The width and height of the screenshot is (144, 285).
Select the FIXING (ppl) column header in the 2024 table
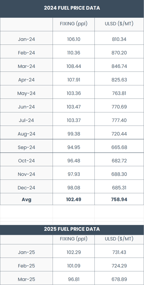(74, 24)
